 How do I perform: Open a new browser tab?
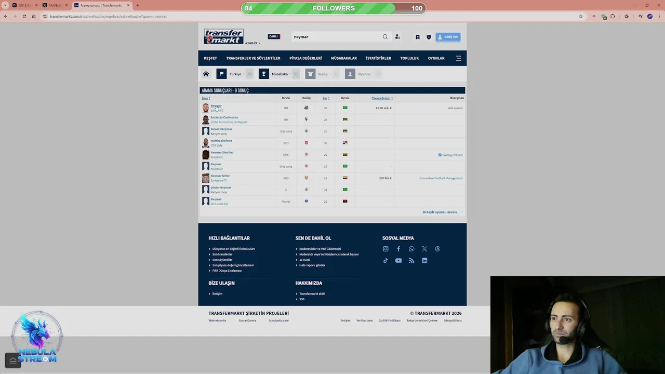pyautogui.click(x=137, y=5)
